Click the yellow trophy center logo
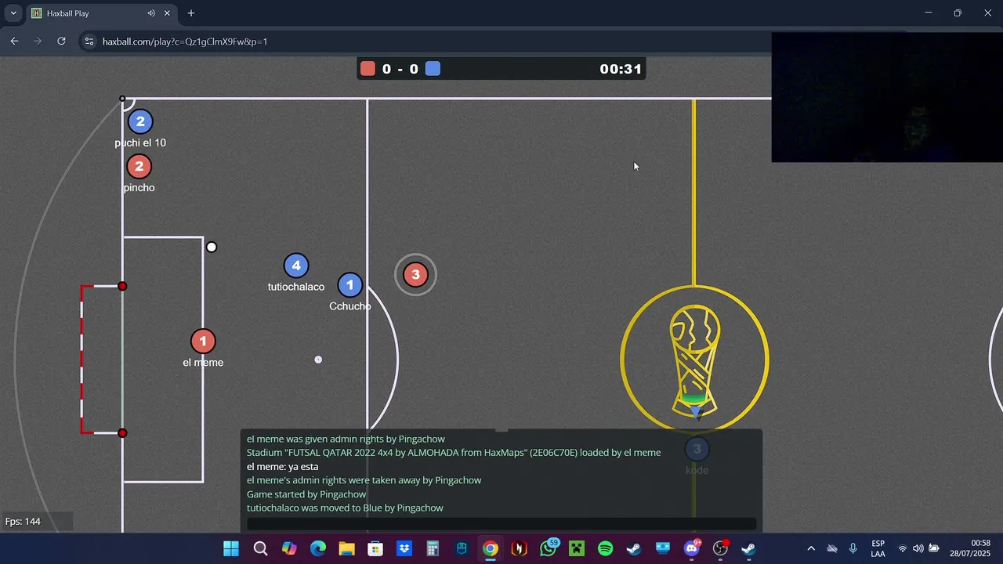Viewport: 1003px width, 564px height. pos(694,360)
